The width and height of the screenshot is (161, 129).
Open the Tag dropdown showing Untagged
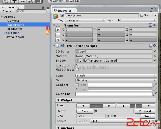pyautogui.click(x=85, y=20)
